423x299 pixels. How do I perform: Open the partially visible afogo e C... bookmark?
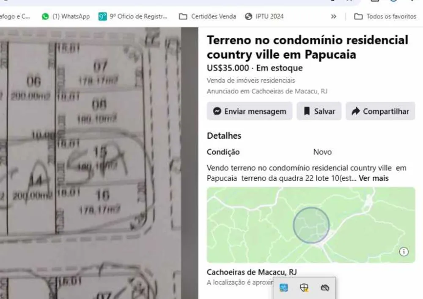click(15, 16)
